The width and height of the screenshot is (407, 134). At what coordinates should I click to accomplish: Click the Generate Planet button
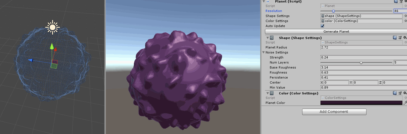pos(336,31)
